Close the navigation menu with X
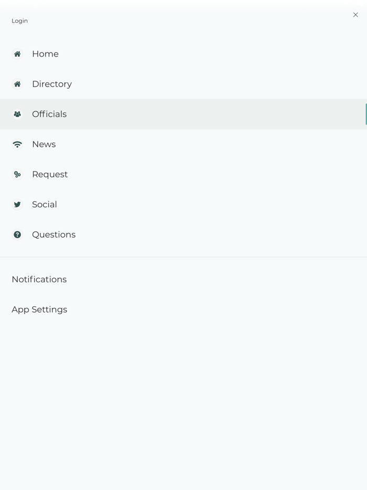 (355, 15)
